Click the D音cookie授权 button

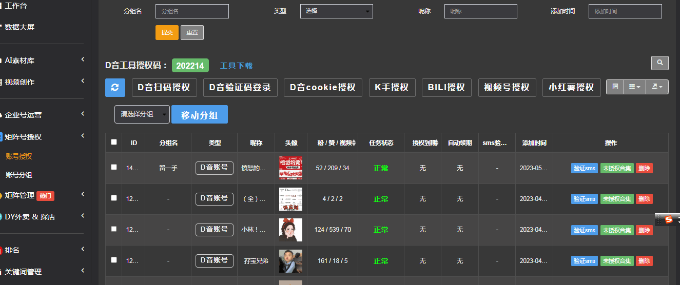coord(323,88)
